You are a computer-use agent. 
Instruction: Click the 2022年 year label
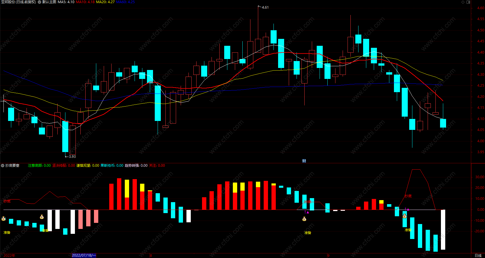pyautogui.click(x=10, y=255)
